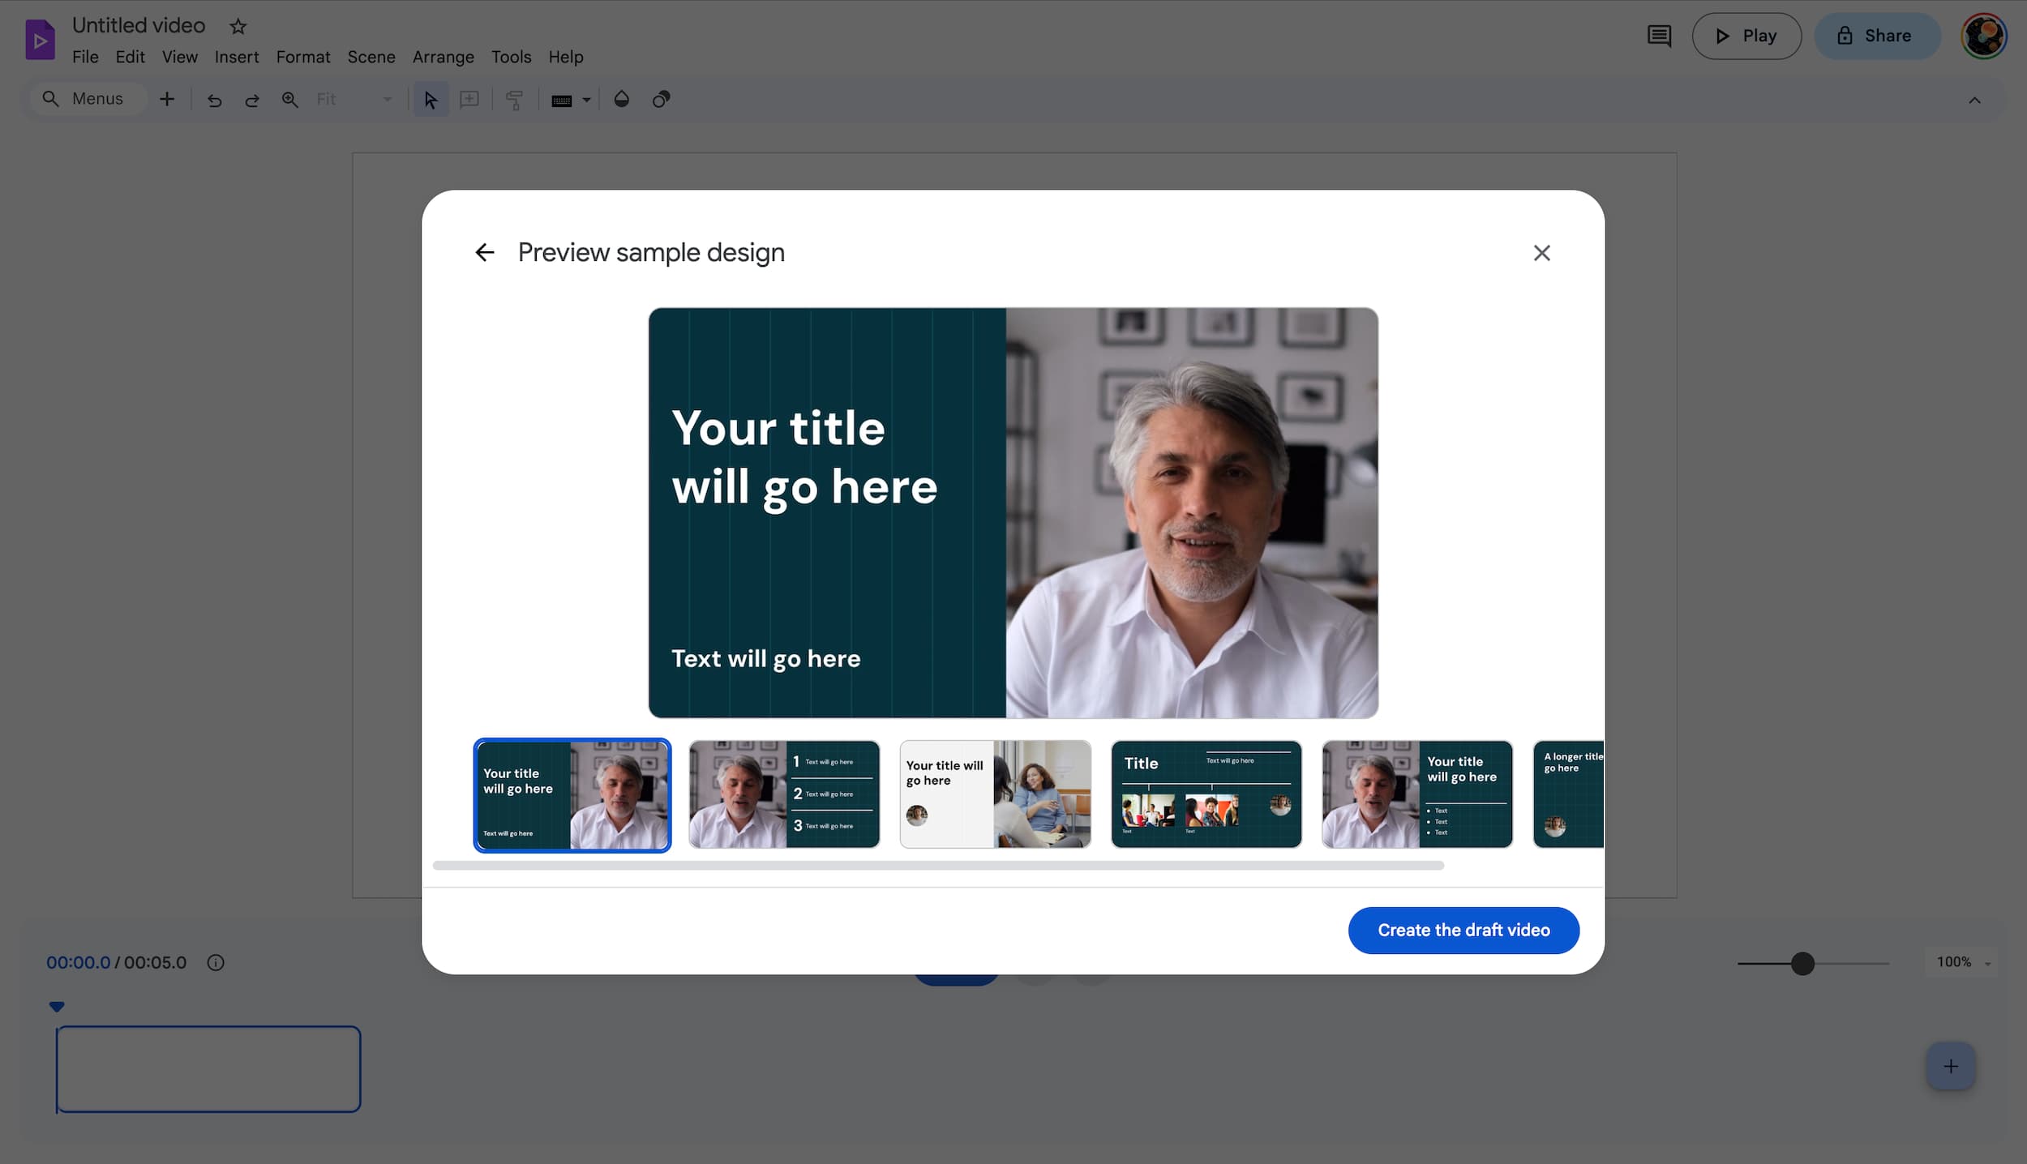Click the back arrow in Preview sample design
This screenshot has height=1164, width=2027.
point(484,252)
